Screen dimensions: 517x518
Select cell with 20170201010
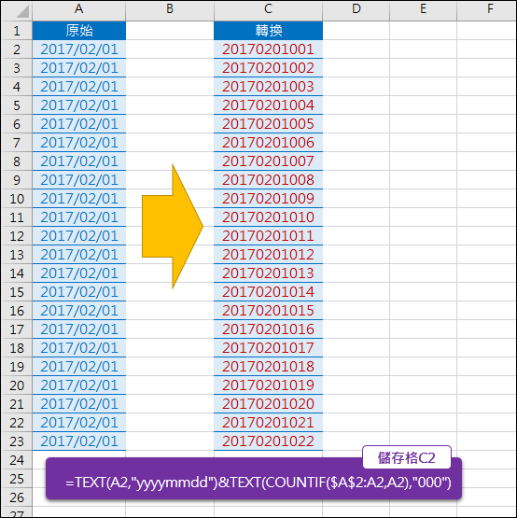pos(268,217)
